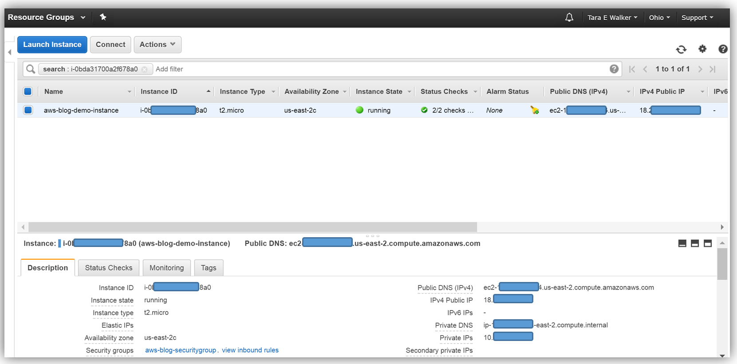Screen dimensions: 737x364
Task: Click the pin shortcut icon in header
Action: [103, 17]
